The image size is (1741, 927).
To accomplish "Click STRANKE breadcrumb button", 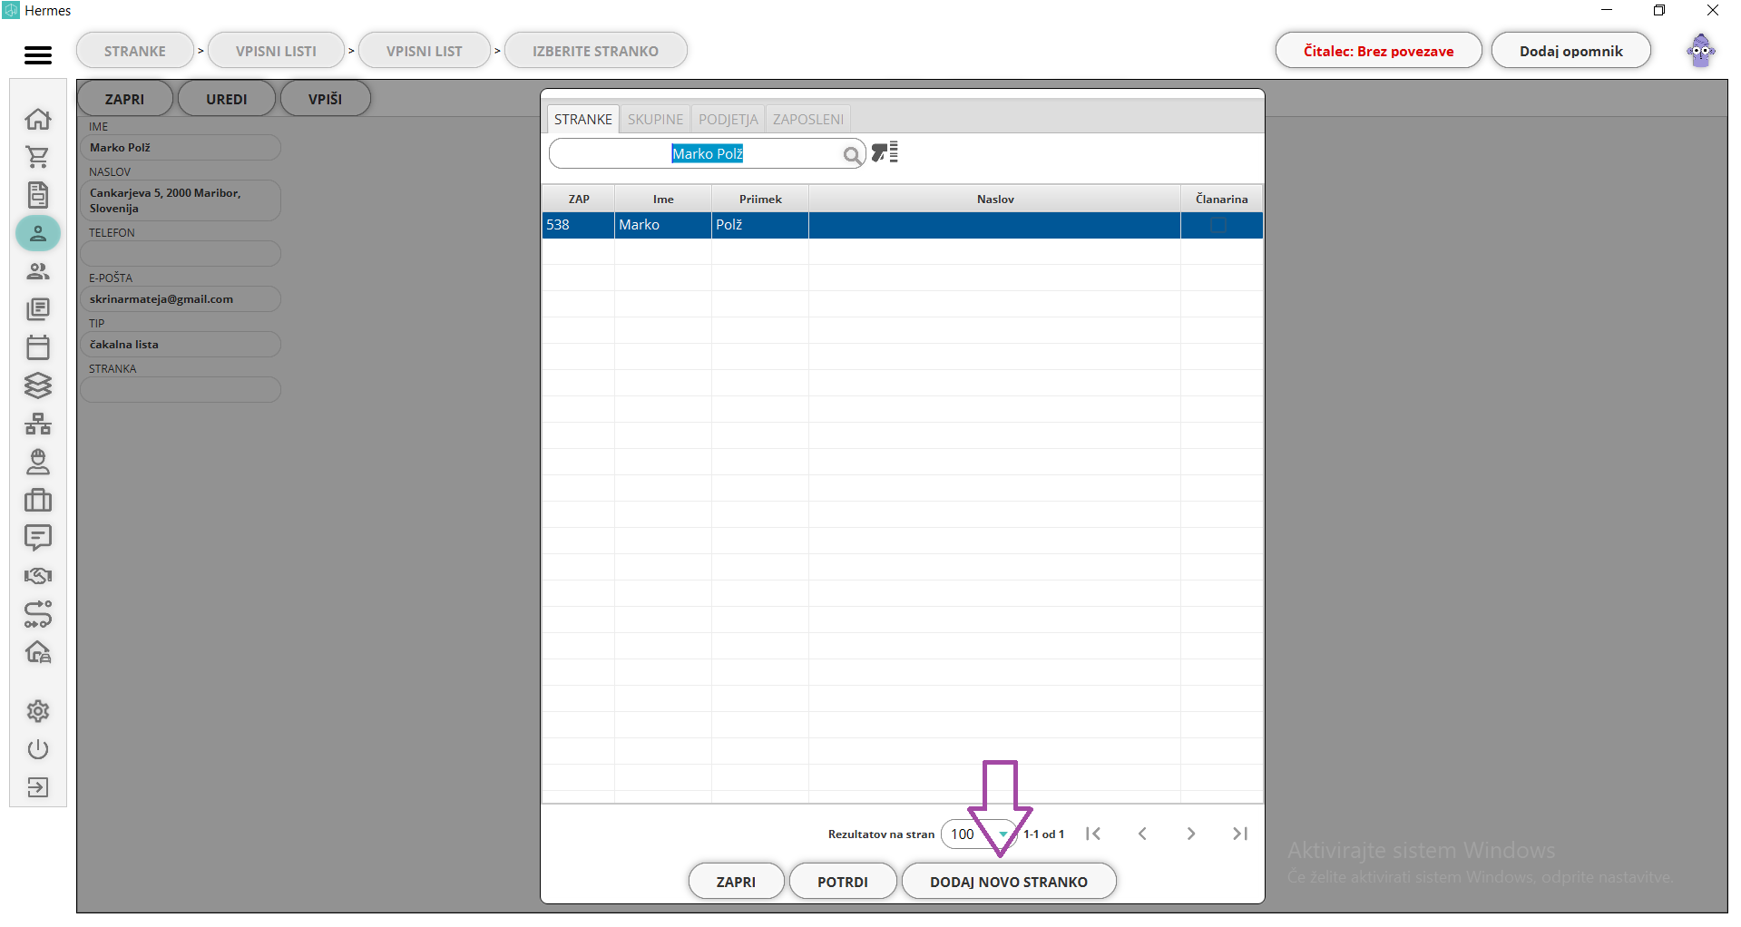I will (x=135, y=51).
